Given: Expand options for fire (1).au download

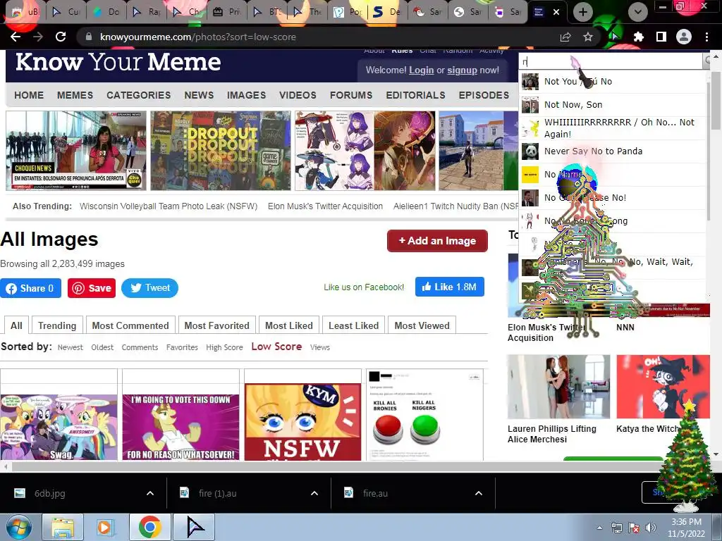Looking at the screenshot, I should 314,493.
